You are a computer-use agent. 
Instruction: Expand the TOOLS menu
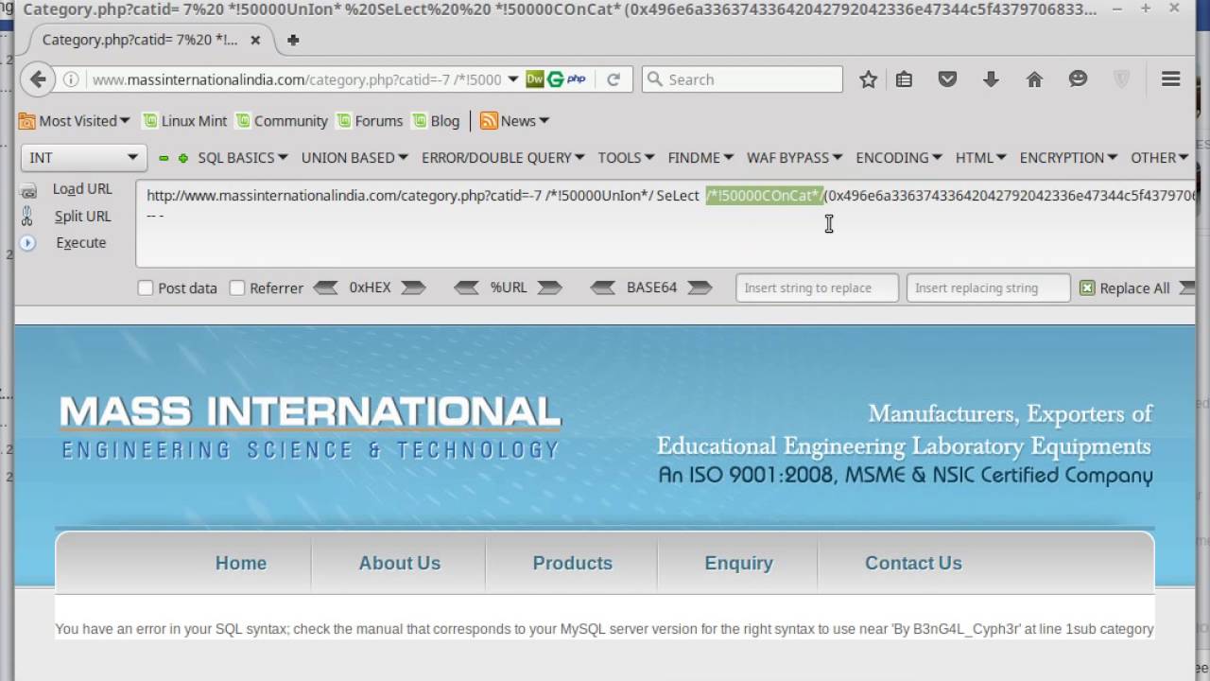pos(626,158)
